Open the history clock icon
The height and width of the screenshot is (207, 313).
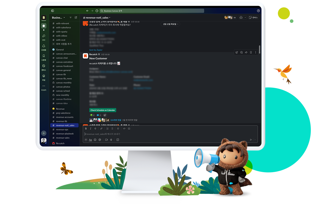click(x=97, y=11)
